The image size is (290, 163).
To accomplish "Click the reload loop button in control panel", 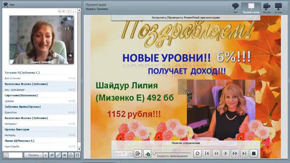I will click(x=198, y=153).
